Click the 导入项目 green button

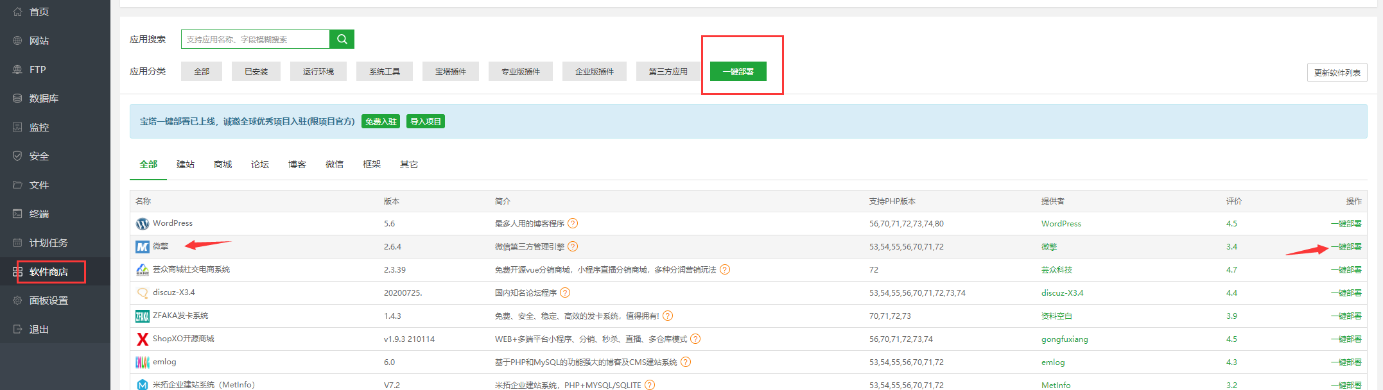426,121
